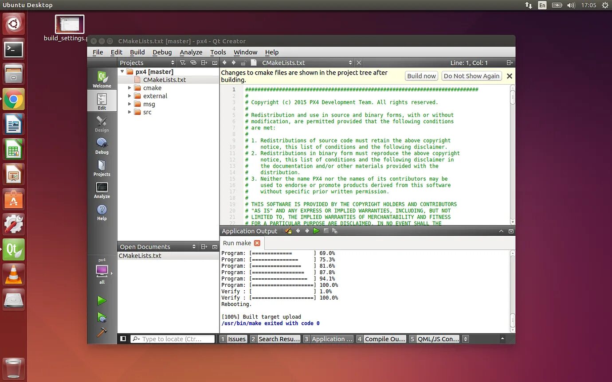Open the File menu
This screenshot has height=382, width=612.
[x=98, y=52]
